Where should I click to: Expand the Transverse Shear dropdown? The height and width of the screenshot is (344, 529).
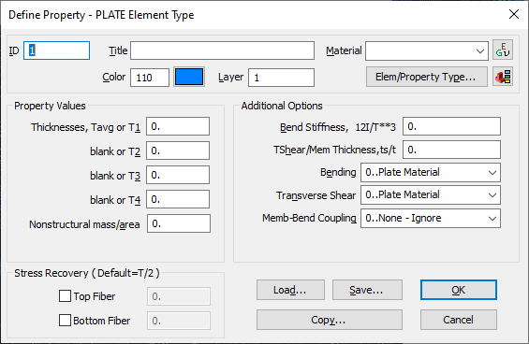coord(431,195)
